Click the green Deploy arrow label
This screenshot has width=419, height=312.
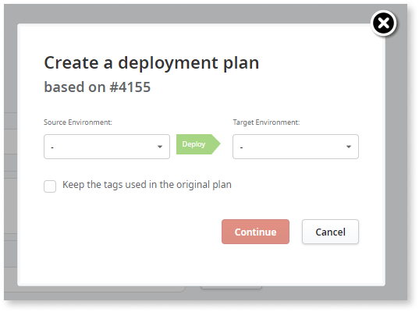pyautogui.click(x=198, y=144)
